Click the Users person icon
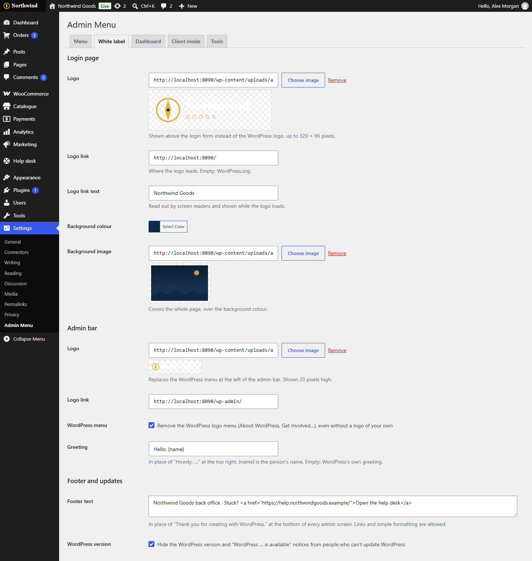The height and width of the screenshot is (561, 532). click(x=7, y=203)
